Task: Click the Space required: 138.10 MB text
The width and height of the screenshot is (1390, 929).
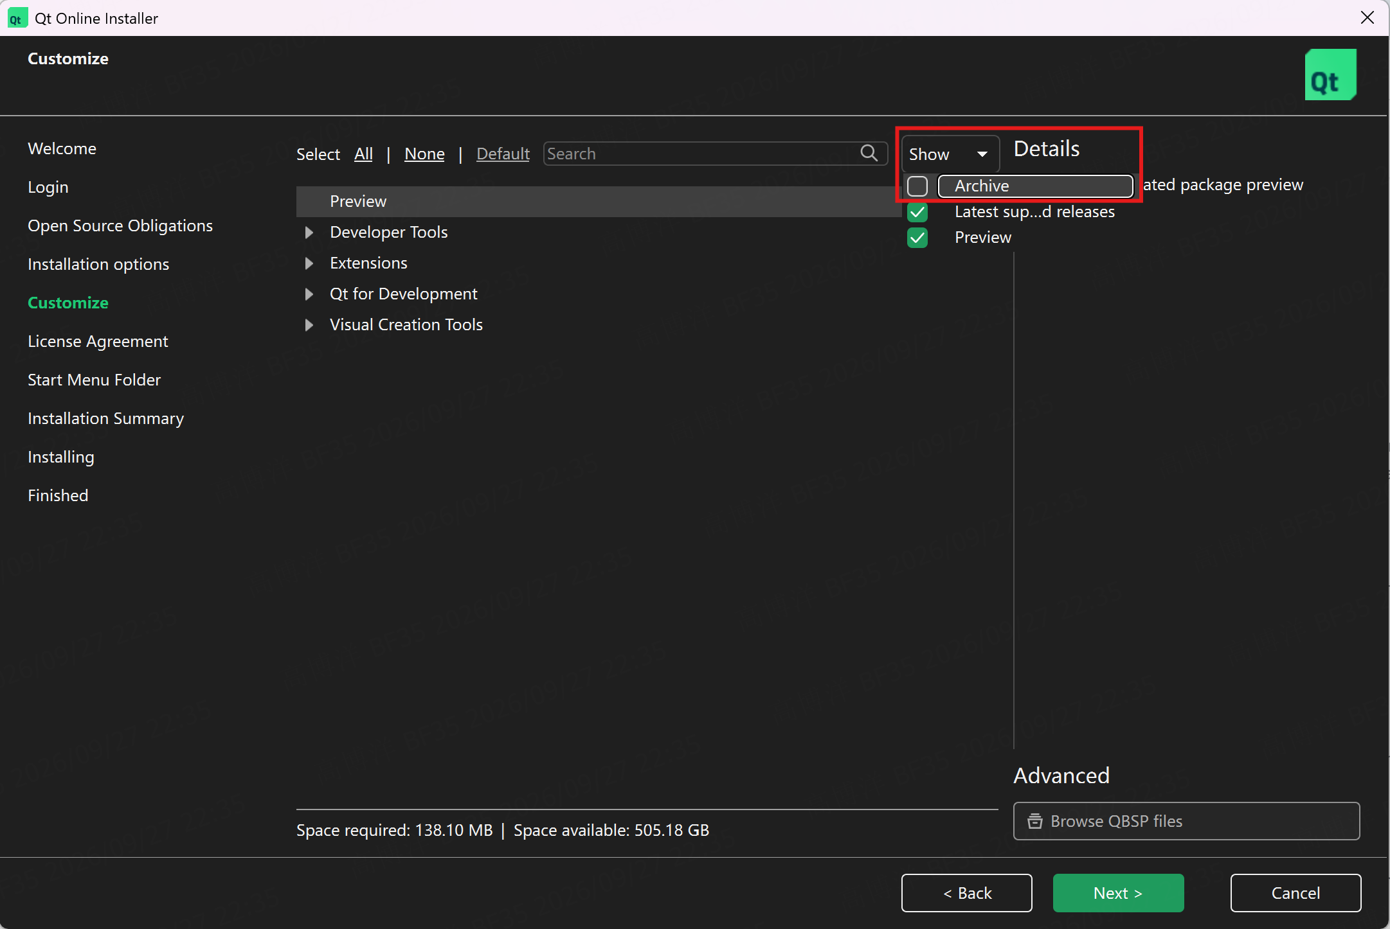Action: tap(394, 830)
